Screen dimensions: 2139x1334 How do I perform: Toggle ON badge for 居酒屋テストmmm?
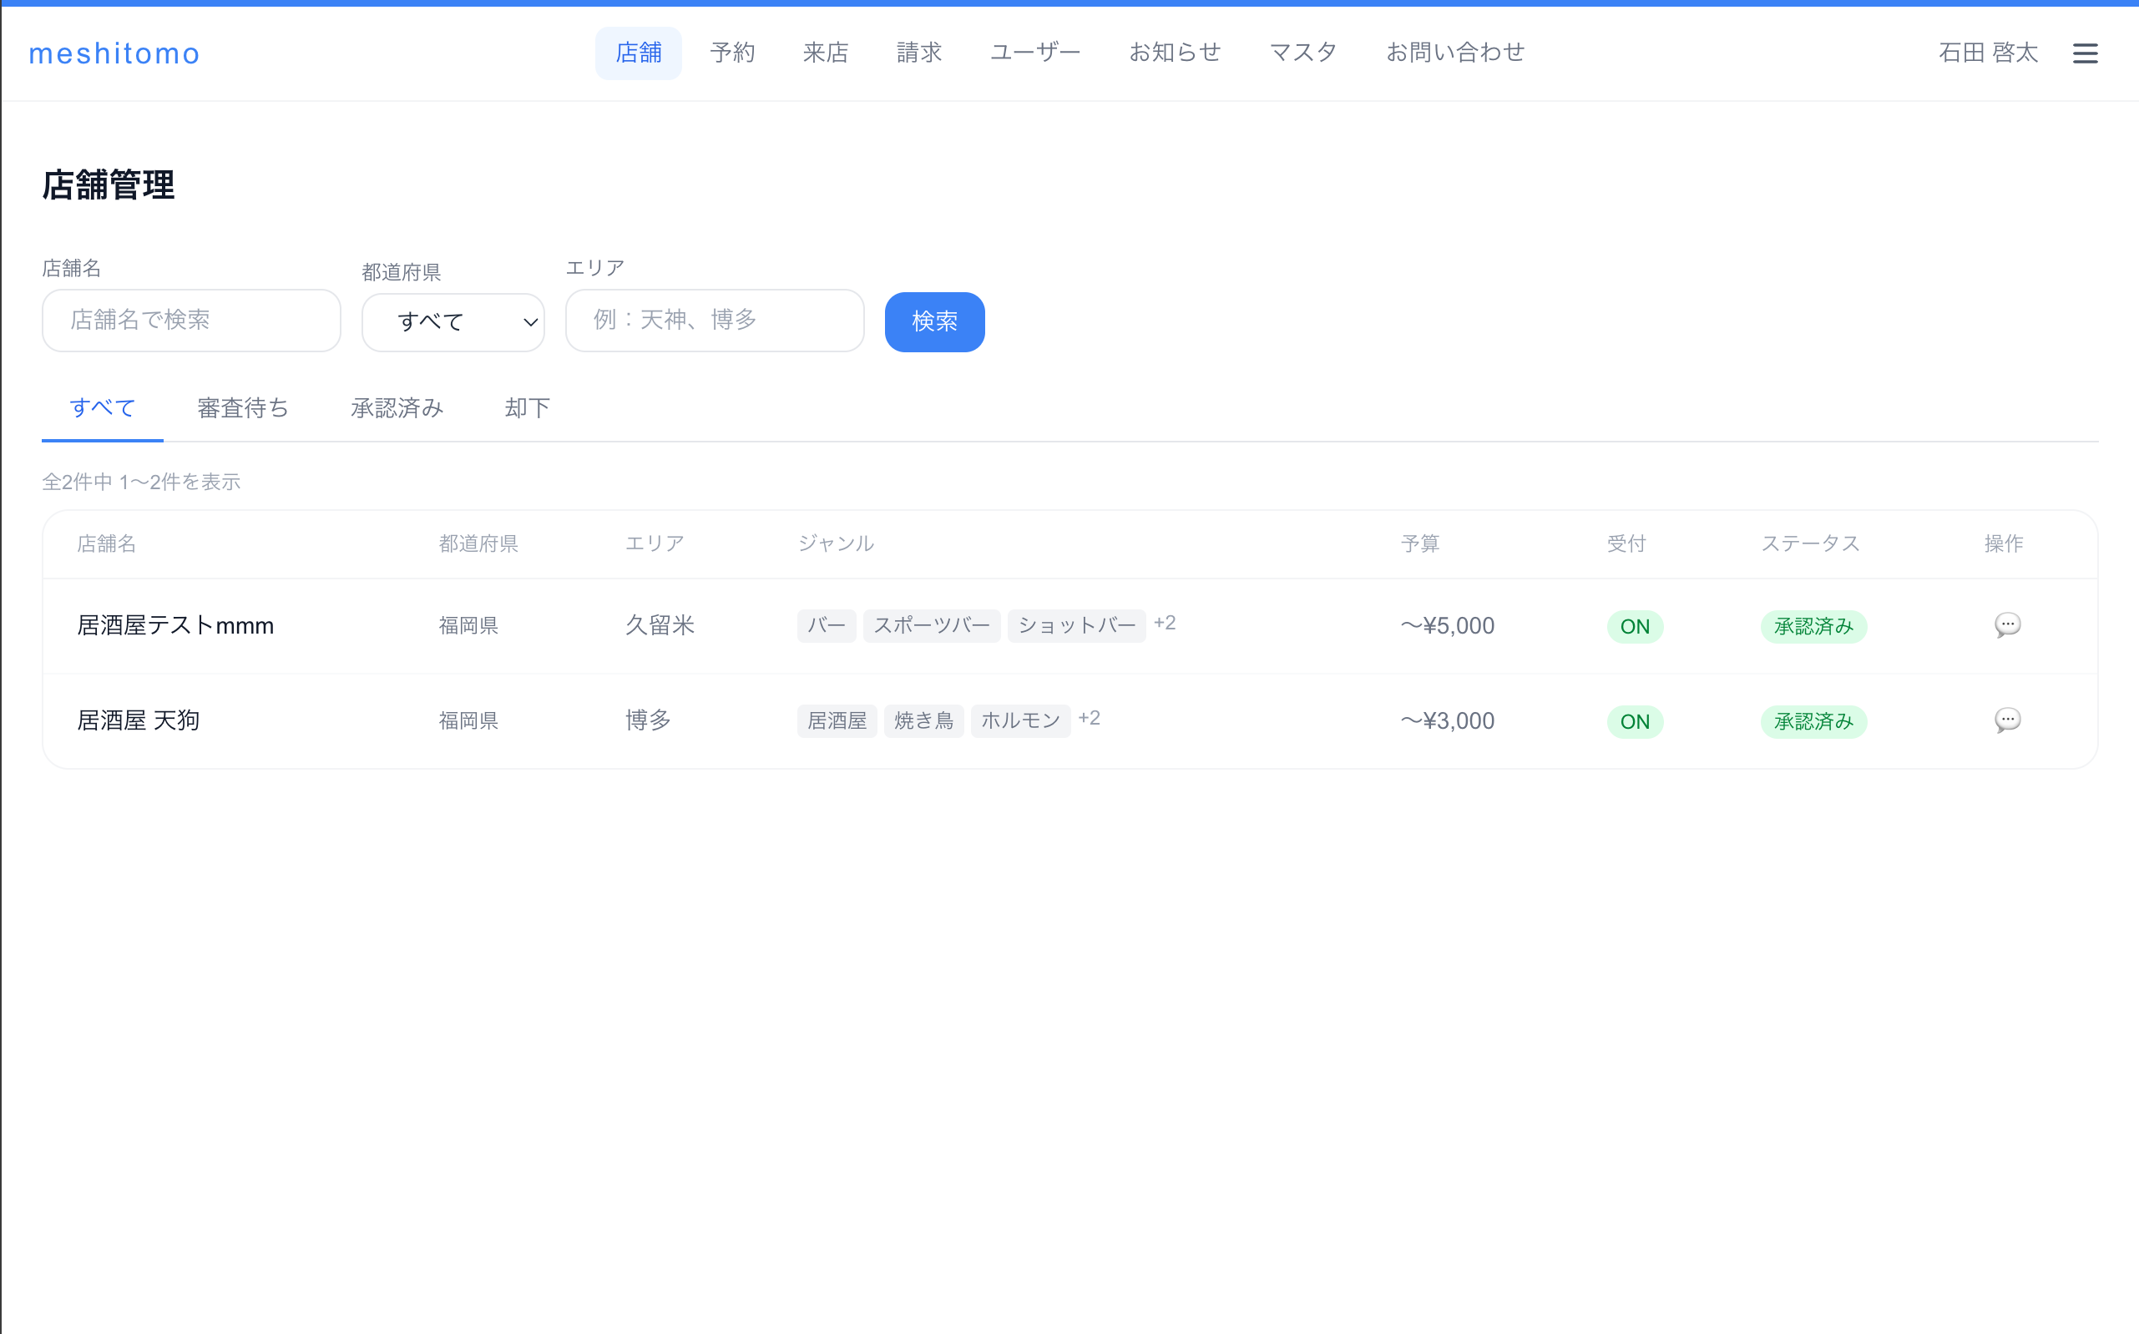point(1634,626)
